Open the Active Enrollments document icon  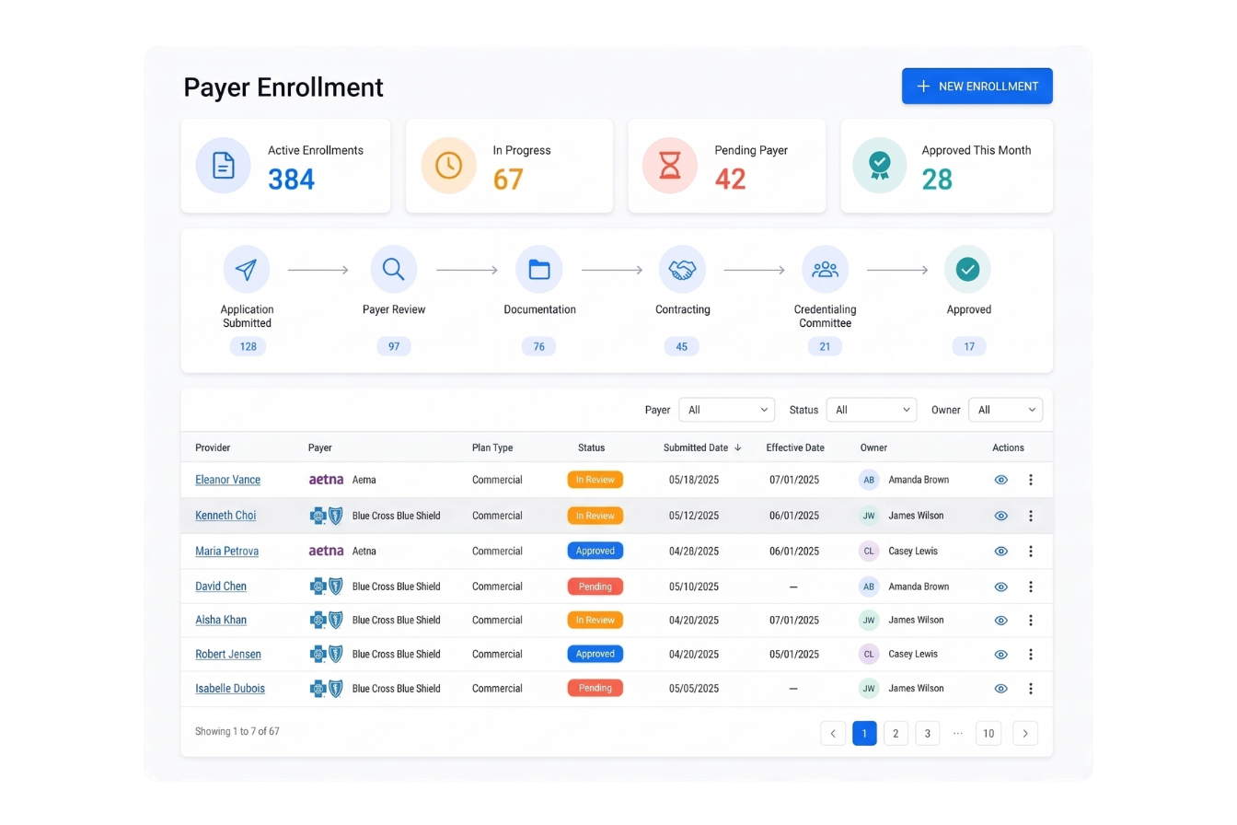coord(224,166)
